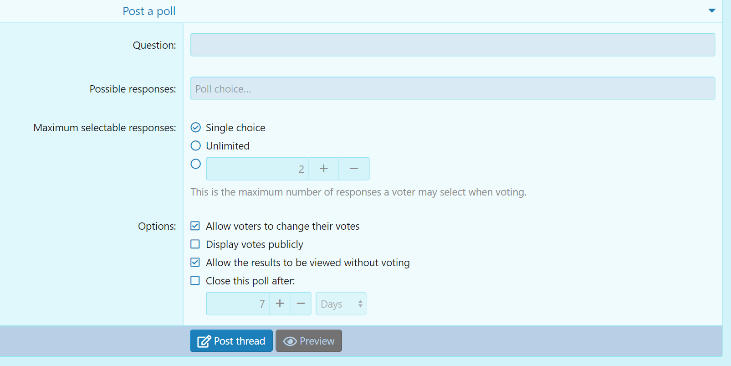Click the Poll choice response field
This screenshot has height=366, width=731.
(453, 88)
